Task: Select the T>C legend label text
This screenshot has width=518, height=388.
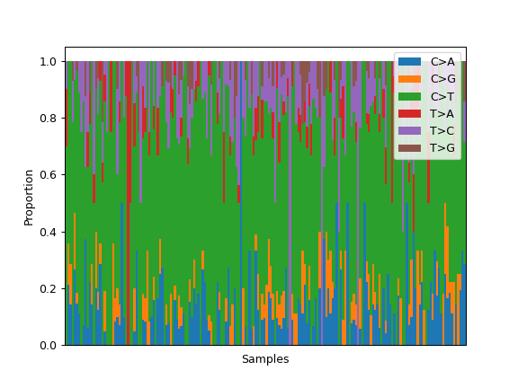Action: pos(442,130)
